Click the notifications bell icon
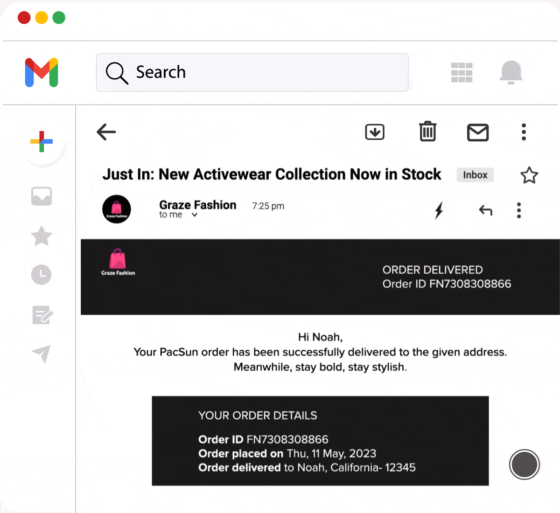 coord(511,72)
